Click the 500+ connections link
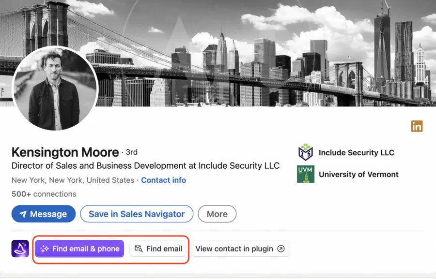Screen dimensions: 436x279 click(x=43, y=194)
